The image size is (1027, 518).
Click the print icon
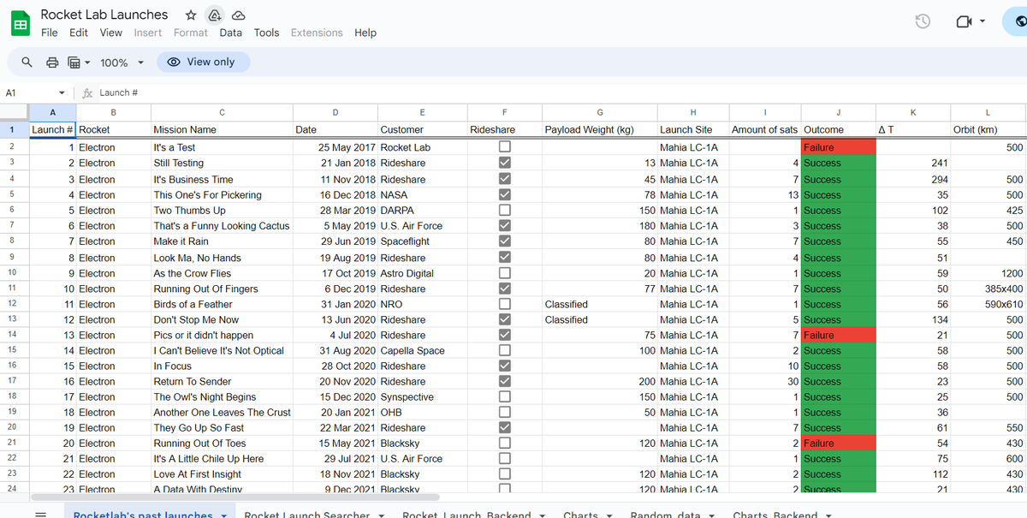[52, 63]
